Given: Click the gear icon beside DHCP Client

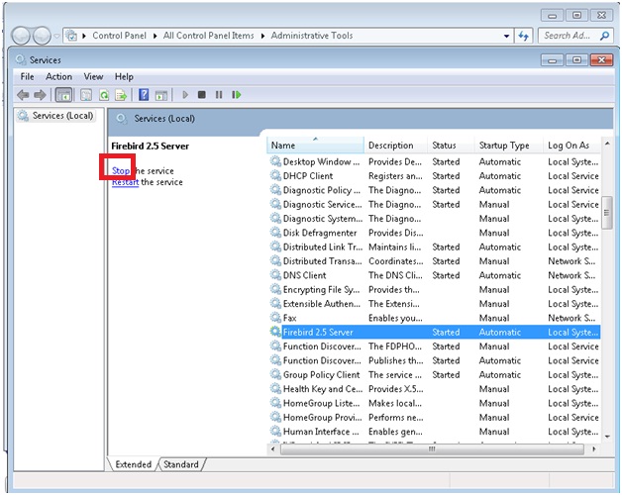Looking at the screenshot, I should coord(275,175).
